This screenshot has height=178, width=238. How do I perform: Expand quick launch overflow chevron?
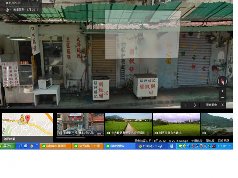pos(37,145)
